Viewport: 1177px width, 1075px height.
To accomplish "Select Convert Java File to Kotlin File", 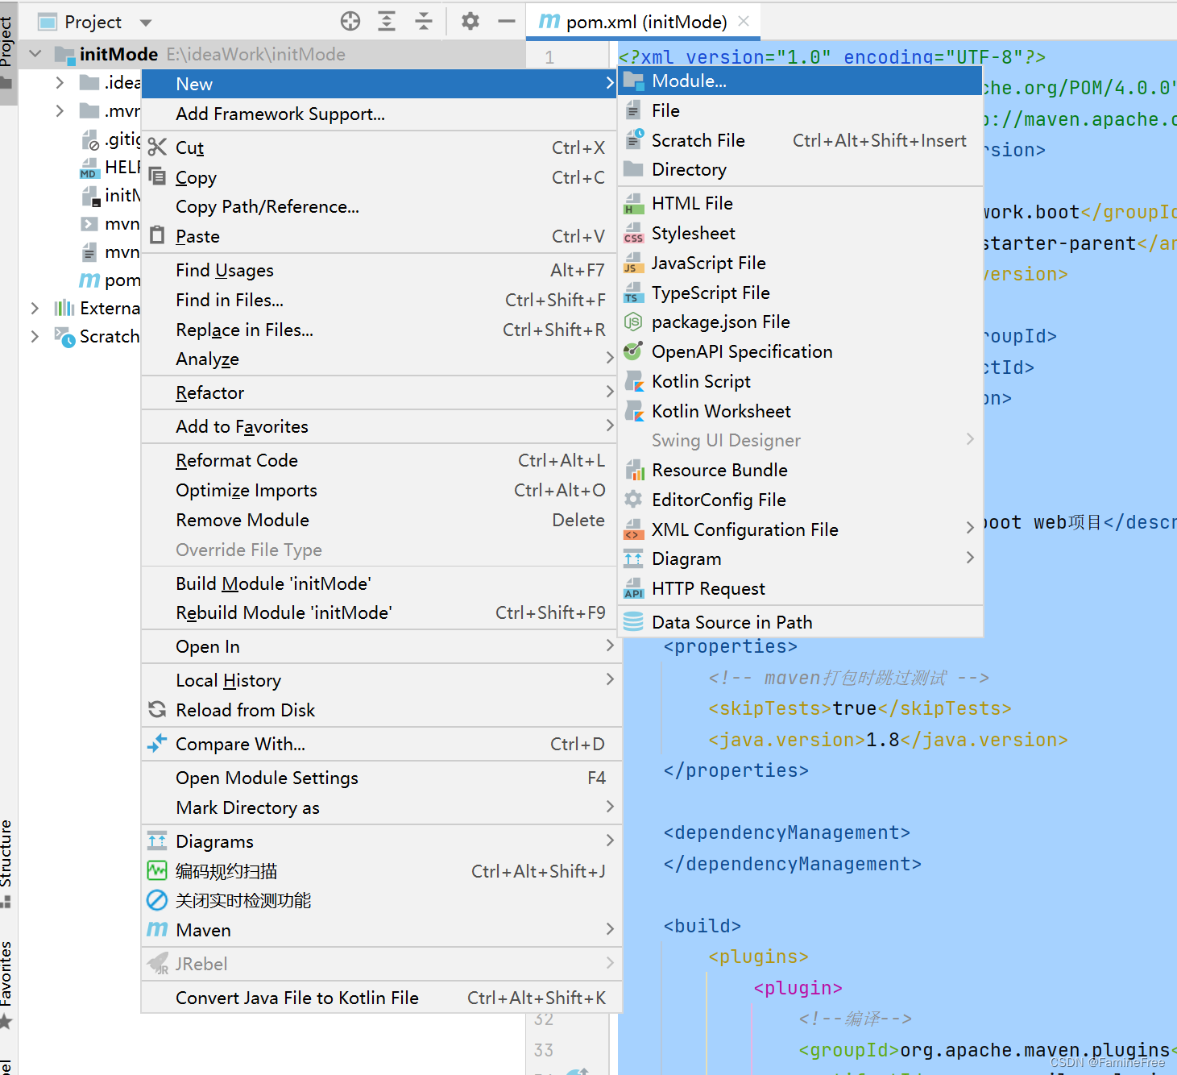I will (381, 998).
